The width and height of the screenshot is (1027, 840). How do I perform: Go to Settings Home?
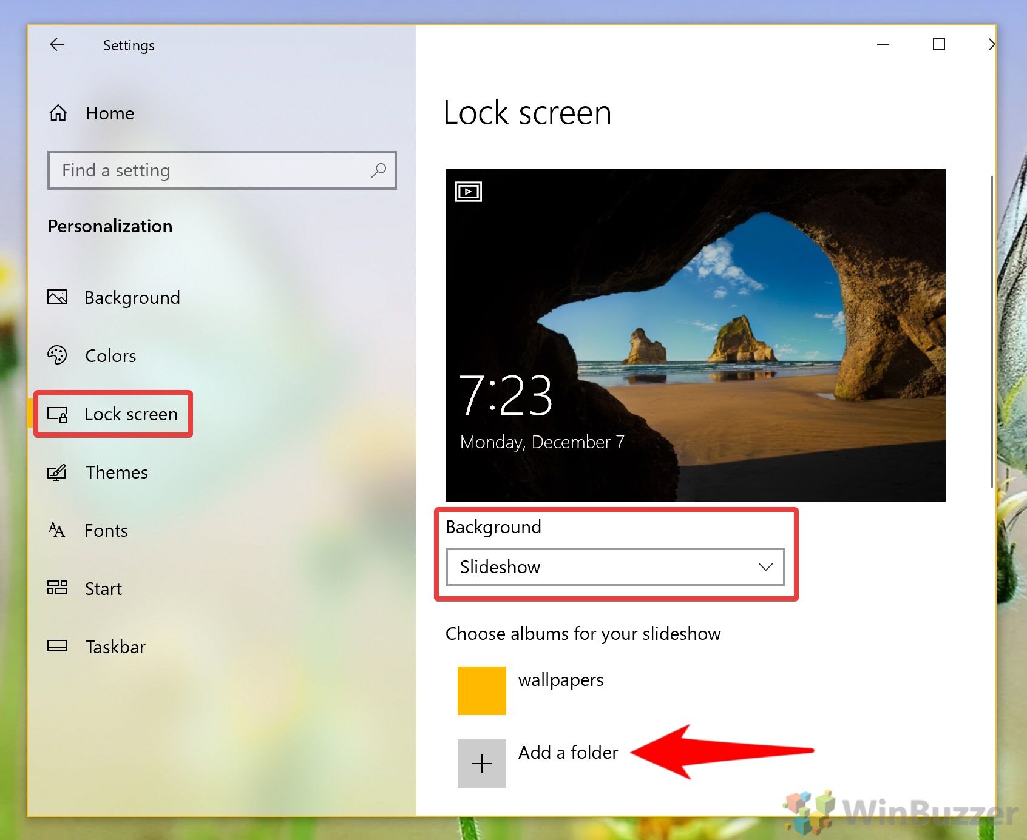[x=110, y=113]
